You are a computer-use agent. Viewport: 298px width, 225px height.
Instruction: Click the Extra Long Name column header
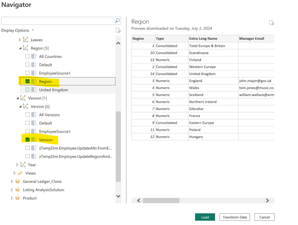pos(214,39)
